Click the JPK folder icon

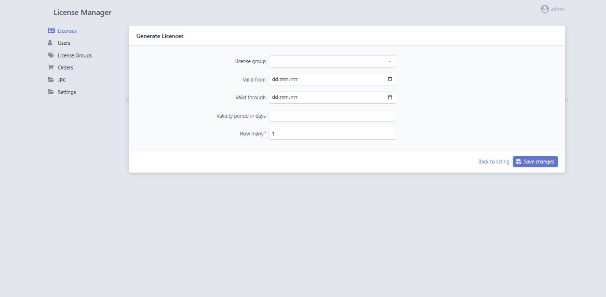pos(51,80)
